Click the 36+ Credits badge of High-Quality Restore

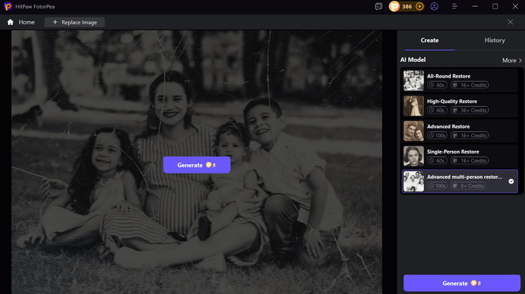point(470,110)
